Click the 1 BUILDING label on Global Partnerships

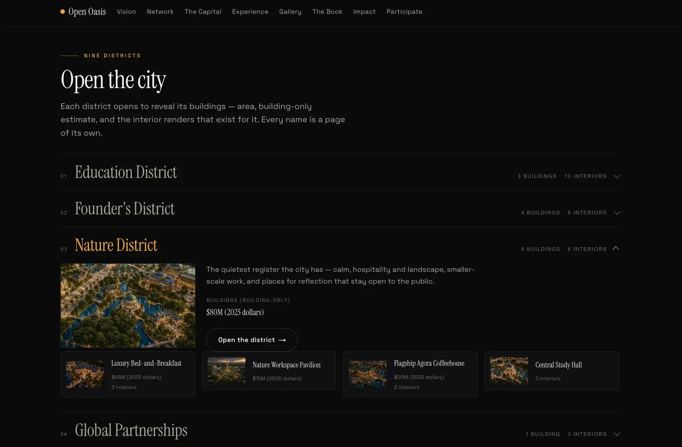[x=543, y=434]
